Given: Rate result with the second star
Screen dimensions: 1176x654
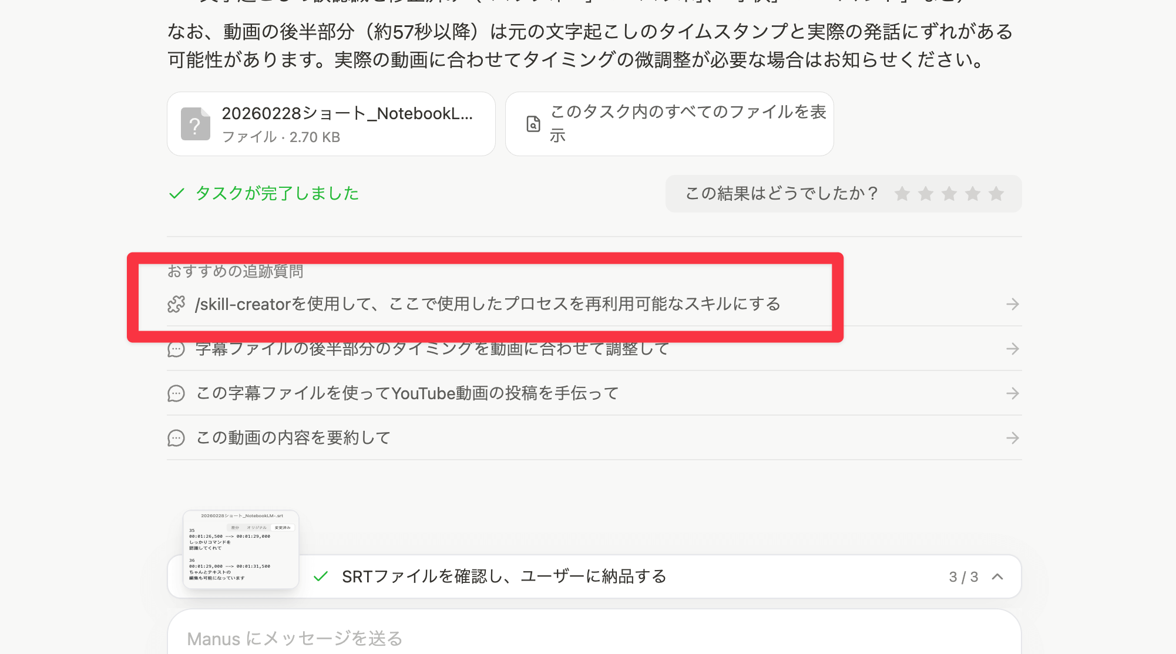Looking at the screenshot, I should pos(926,194).
